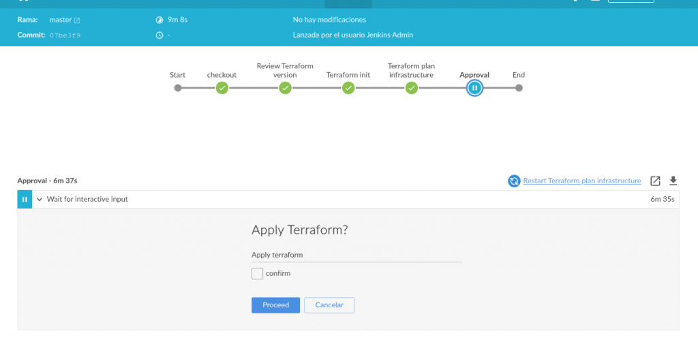Click the blue restart circular arrow icon
The image size is (698, 340).
(514, 181)
